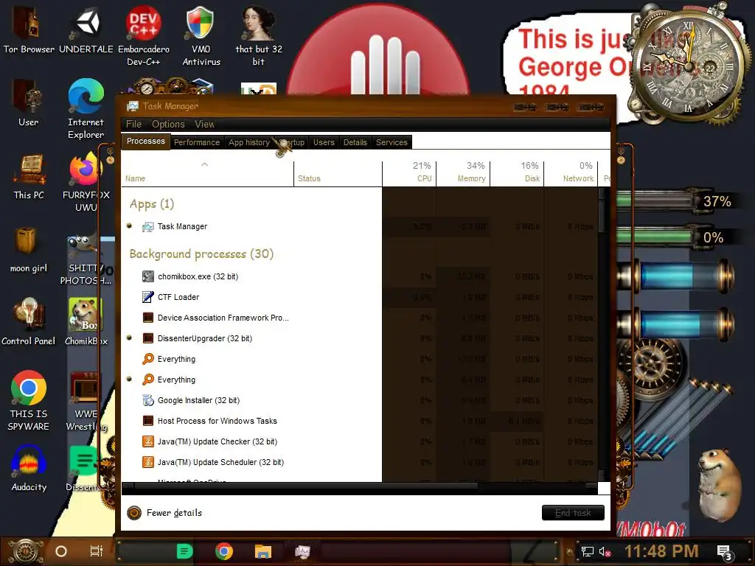Image resolution: width=755 pixels, height=566 pixels.
Task: Open the green Dissenter taskbar icon
Action: click(x=184, y=551)
